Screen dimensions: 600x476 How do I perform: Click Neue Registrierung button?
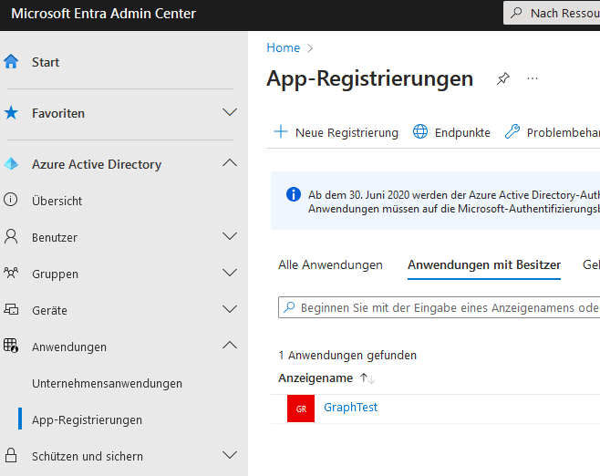tap(336, 132)
